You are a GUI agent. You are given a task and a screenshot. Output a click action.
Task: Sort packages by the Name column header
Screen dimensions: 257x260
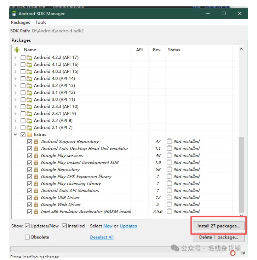[30, 50]
